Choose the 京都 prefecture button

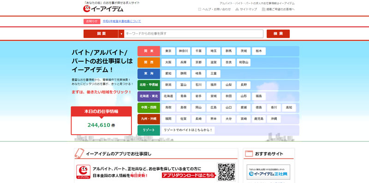pyautogui.click(x=198, y=62)
